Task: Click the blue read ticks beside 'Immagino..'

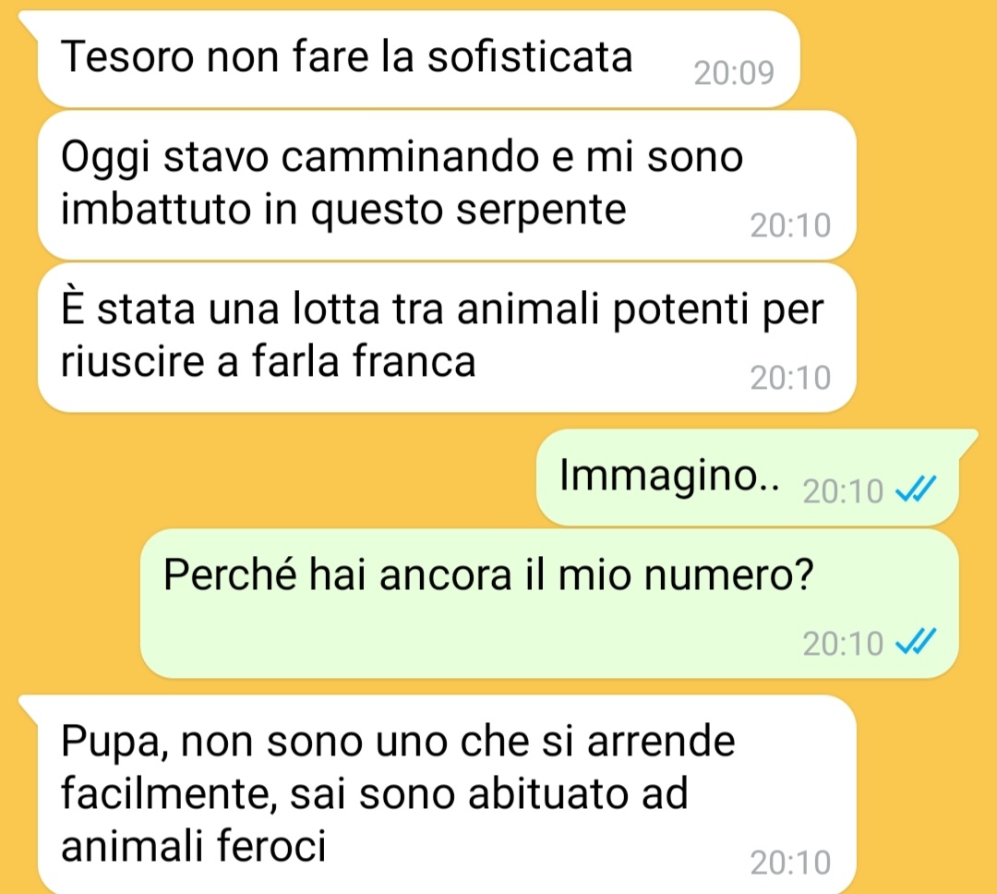Action: pyautogui.click(x=916, y=490)
